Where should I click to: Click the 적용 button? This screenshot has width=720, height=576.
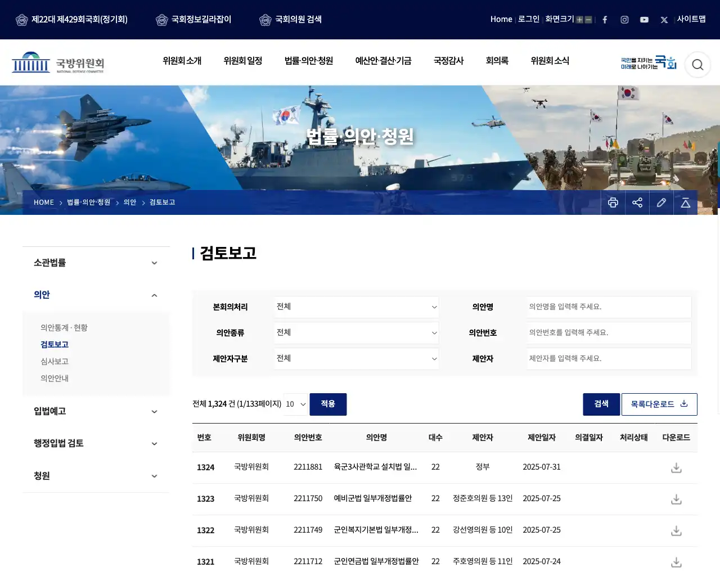click(x=328, y=404)
